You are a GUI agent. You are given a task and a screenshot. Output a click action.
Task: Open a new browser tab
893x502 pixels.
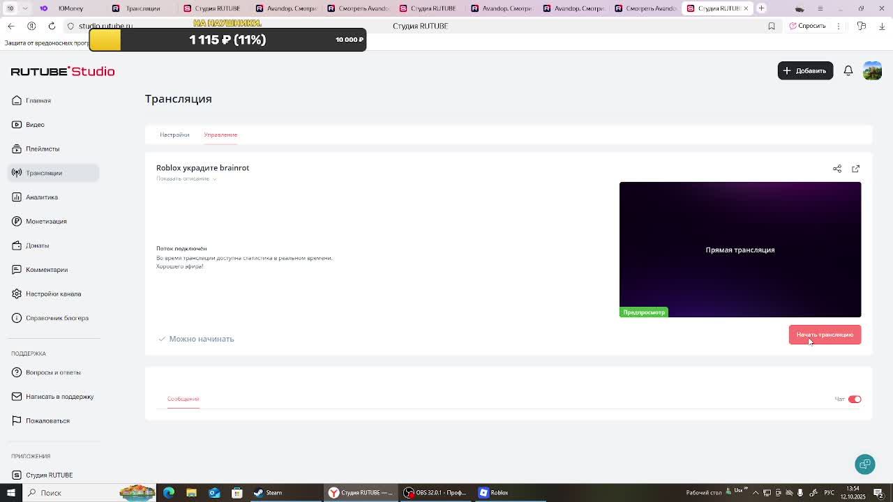point(762,8)
